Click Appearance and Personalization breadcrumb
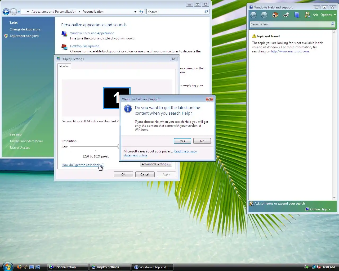The height and width of the screenshot is (271, 339). click(54, 12)
